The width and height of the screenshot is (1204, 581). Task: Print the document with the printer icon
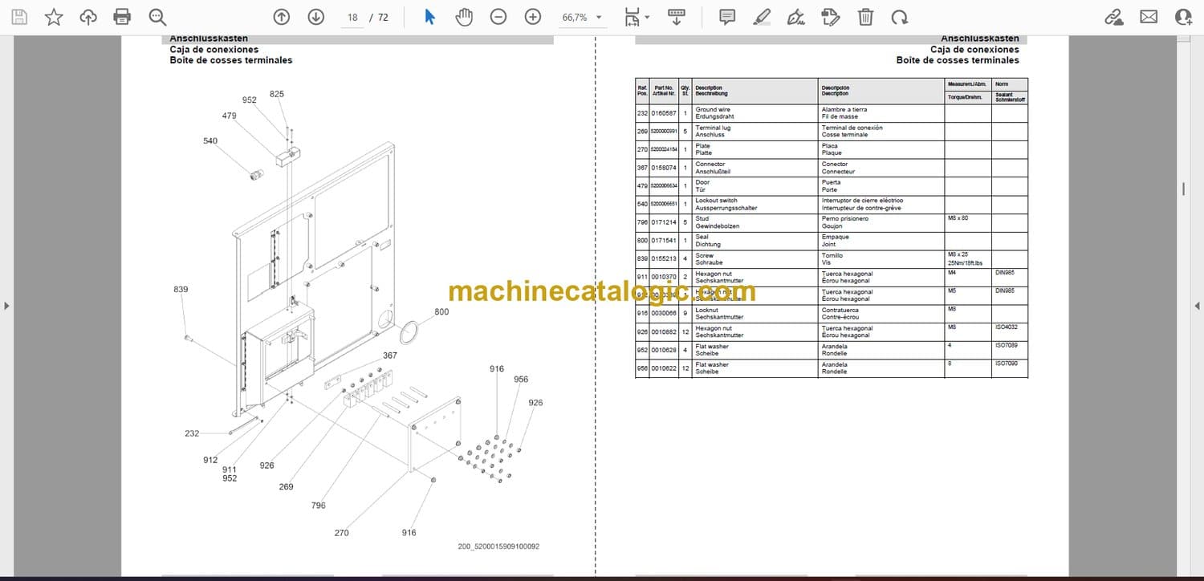(122, 17)
